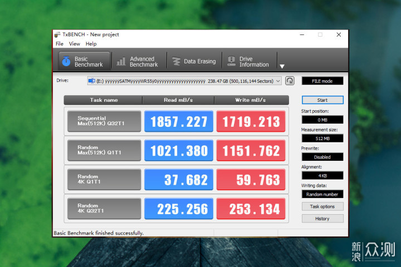The height and width of the screenshot is (267, 401).
Task: Click the Random Max(512K) Q1T1 task button
Action: (x=104, y=150)
